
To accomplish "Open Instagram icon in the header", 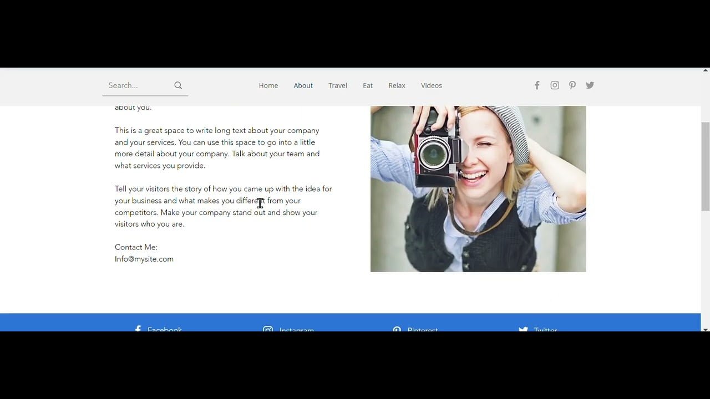I will tap(555, 85).
